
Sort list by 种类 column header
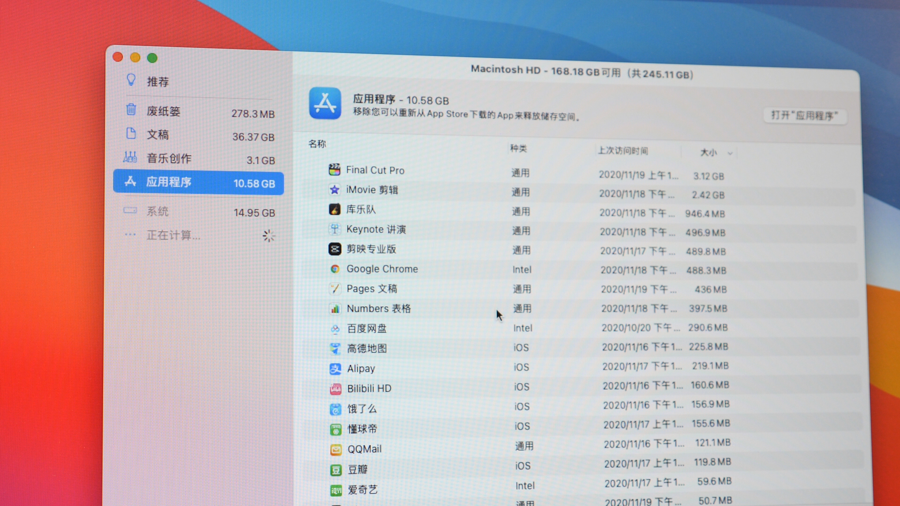518,149
